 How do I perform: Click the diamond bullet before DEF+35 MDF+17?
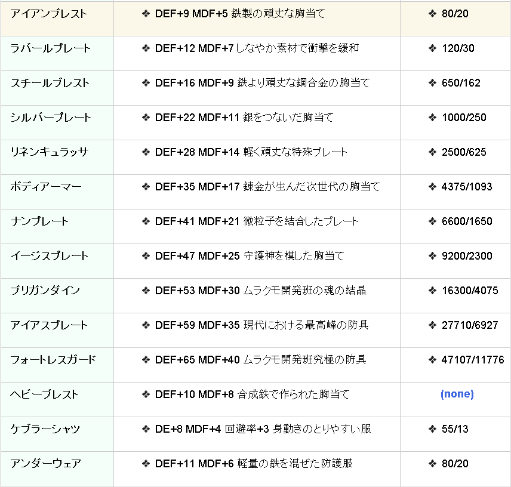click(146, 187)
